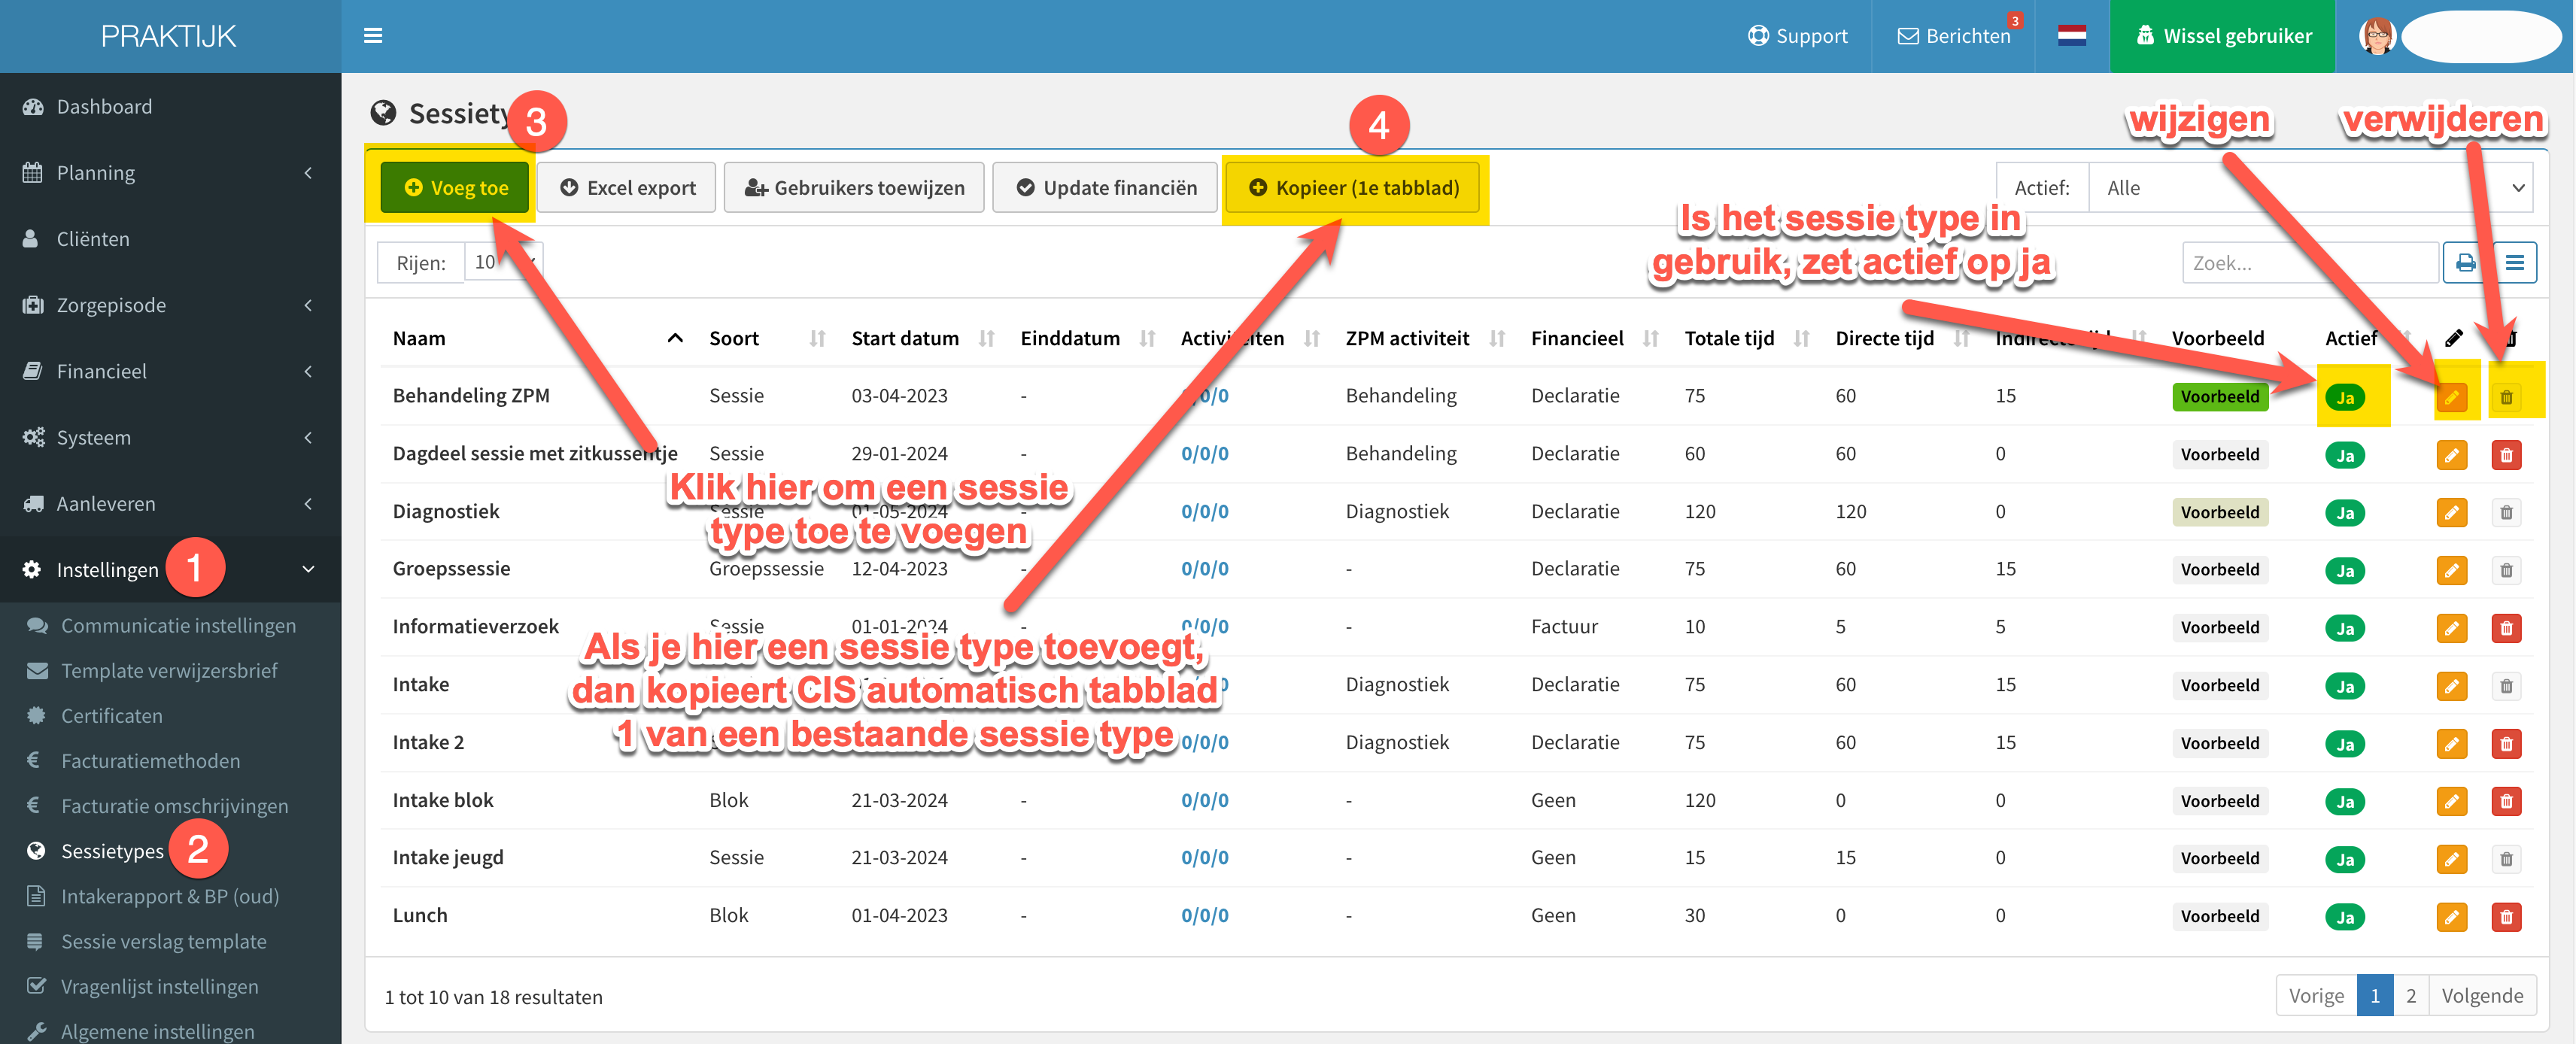Viewport: 2576px width, 1044px height.
Task: Open Berichten messages inbox
Action: tap(1954, 36)
